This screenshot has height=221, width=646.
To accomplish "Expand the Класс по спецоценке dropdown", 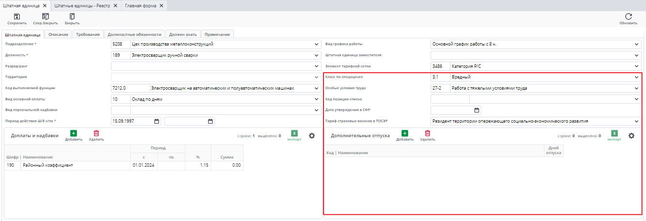I will (637, 77).
